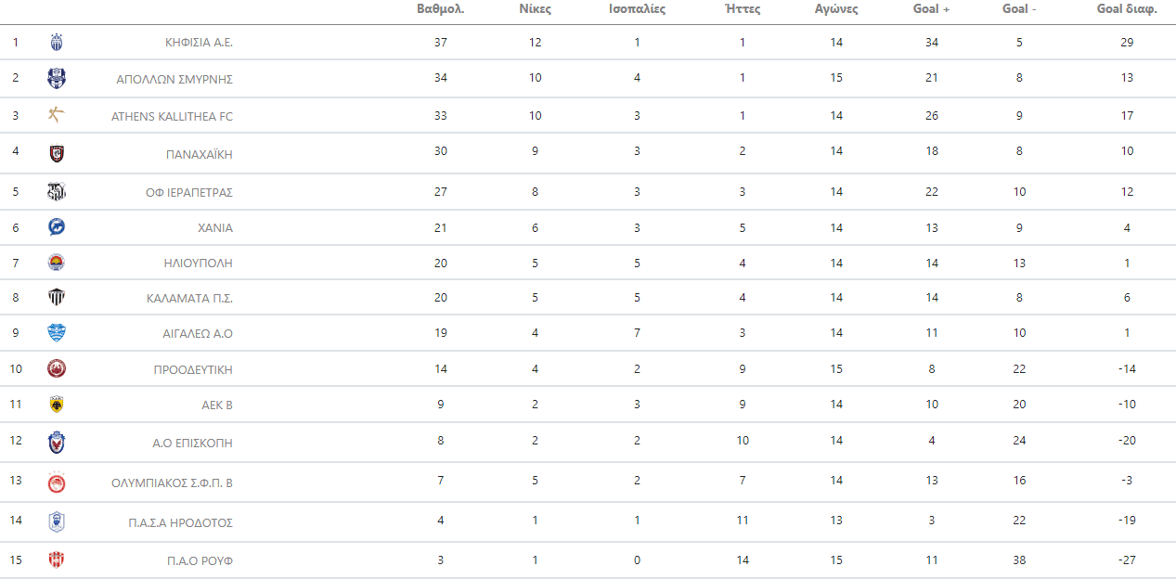This screenshot has width=1176, height=579.
Task: Open the ΑΙΓΑΛΕΩ Α.Ο team link
Action: [x=198, y=333]
